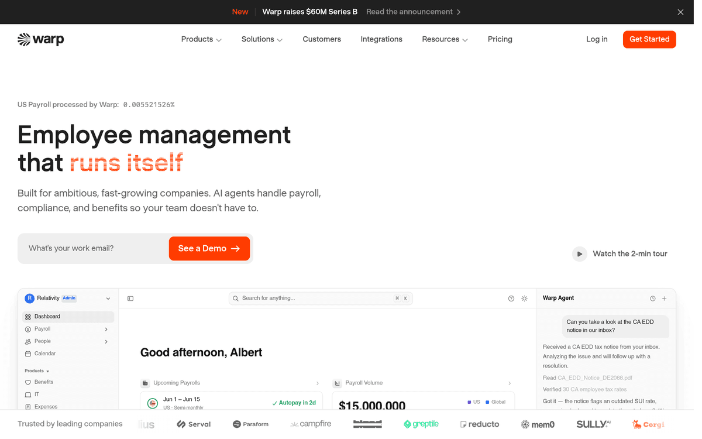
Task: Click the People icon in sidebar
Action: pos(28,341)
